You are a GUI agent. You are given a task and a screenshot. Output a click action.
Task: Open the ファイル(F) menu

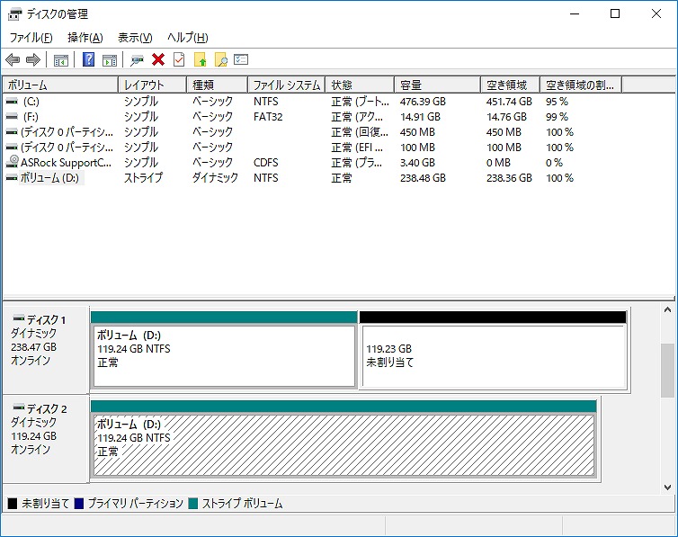pos(31,38)
